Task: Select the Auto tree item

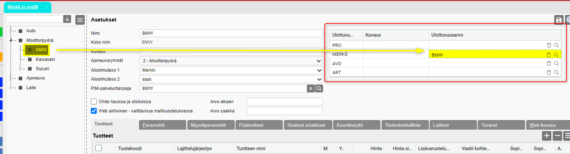Action: [31, 31]
